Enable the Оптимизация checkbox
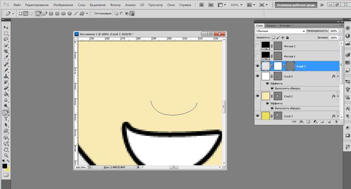The image size is (351, 189). click(92, 14)
